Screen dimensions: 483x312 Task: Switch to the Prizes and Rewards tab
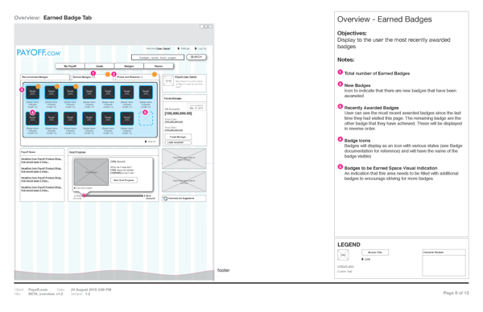coord(137,77)
